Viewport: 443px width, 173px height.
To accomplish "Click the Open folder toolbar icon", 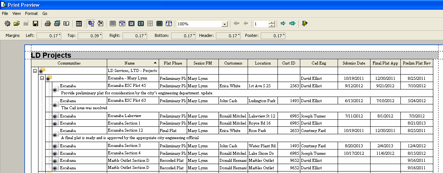I will point(17,23).
